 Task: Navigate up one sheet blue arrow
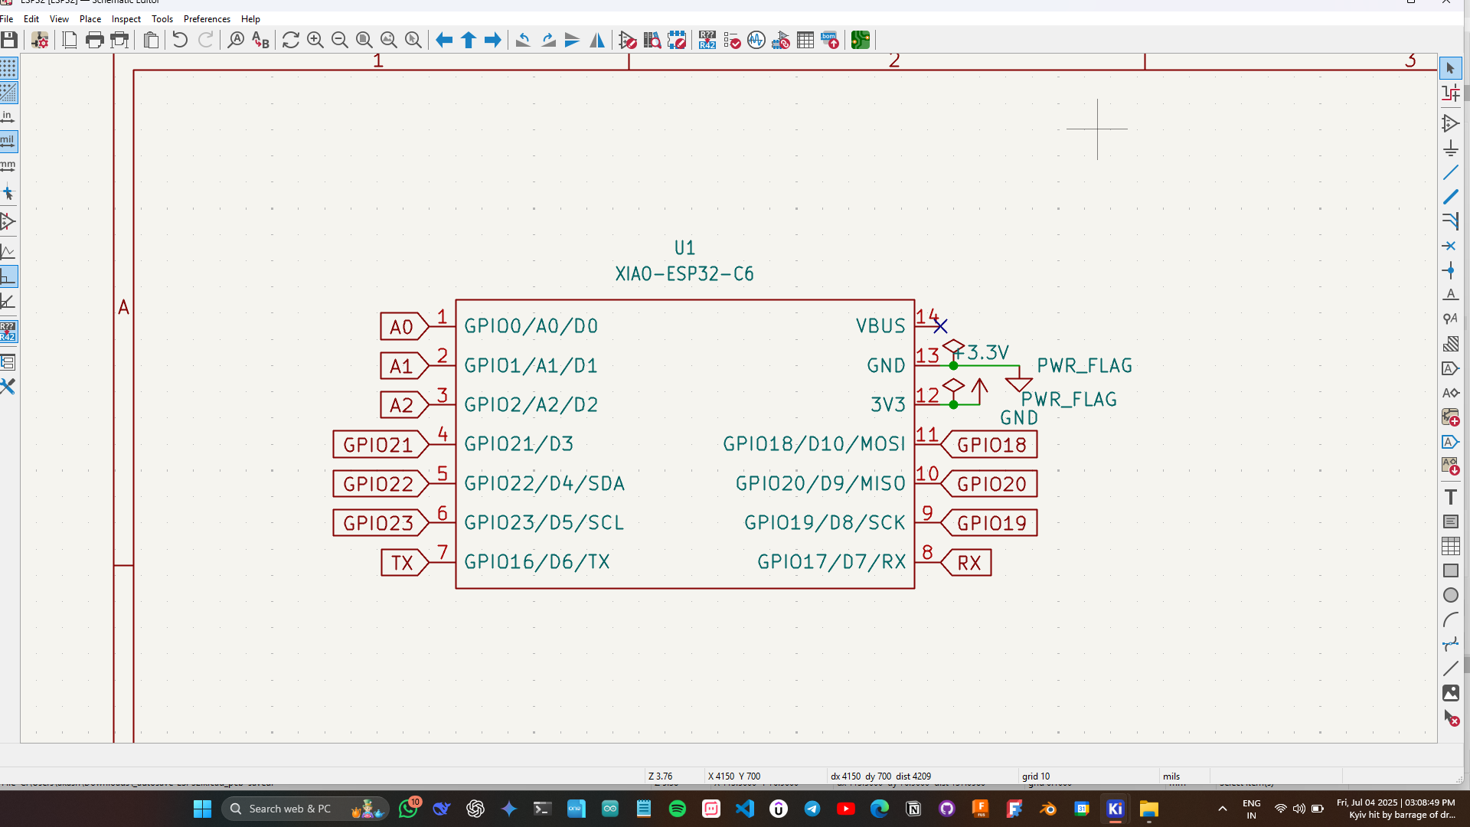[469, 40]
